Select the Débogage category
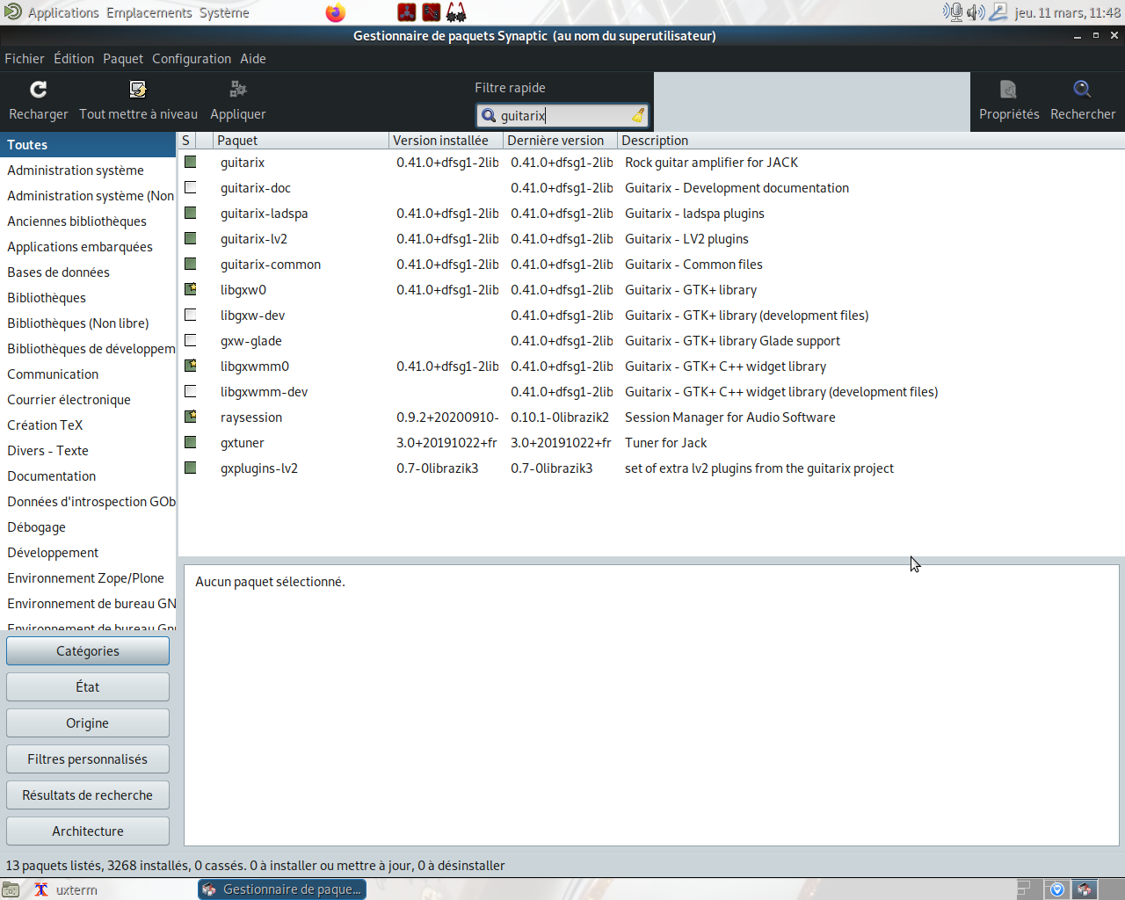This screenshot has height=900, width=1125. (x=88, y=527)
